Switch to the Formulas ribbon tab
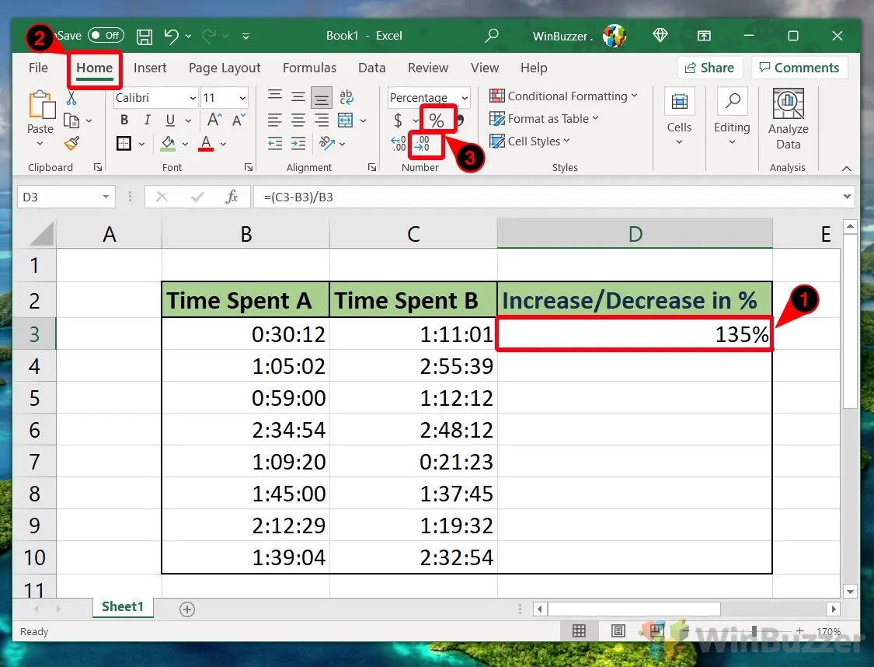The height and width of the screenshot is (667, 874). pos(309,68)
